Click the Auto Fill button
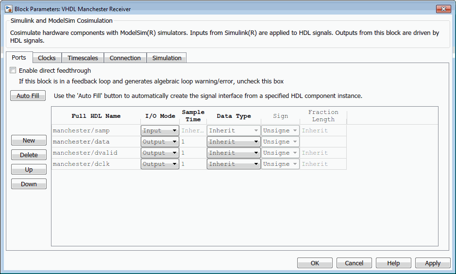This screenshot has height=274, width=456. coord(28,96)
